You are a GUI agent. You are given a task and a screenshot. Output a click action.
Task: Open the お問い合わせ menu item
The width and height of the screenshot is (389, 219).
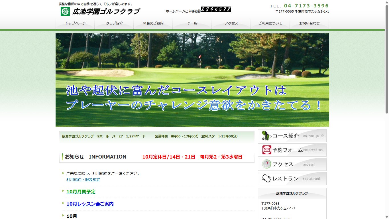[309, 23]
